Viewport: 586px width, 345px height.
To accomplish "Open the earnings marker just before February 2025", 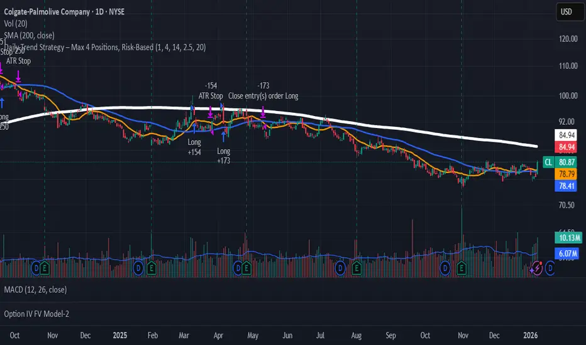I will [x=152, y=268].
